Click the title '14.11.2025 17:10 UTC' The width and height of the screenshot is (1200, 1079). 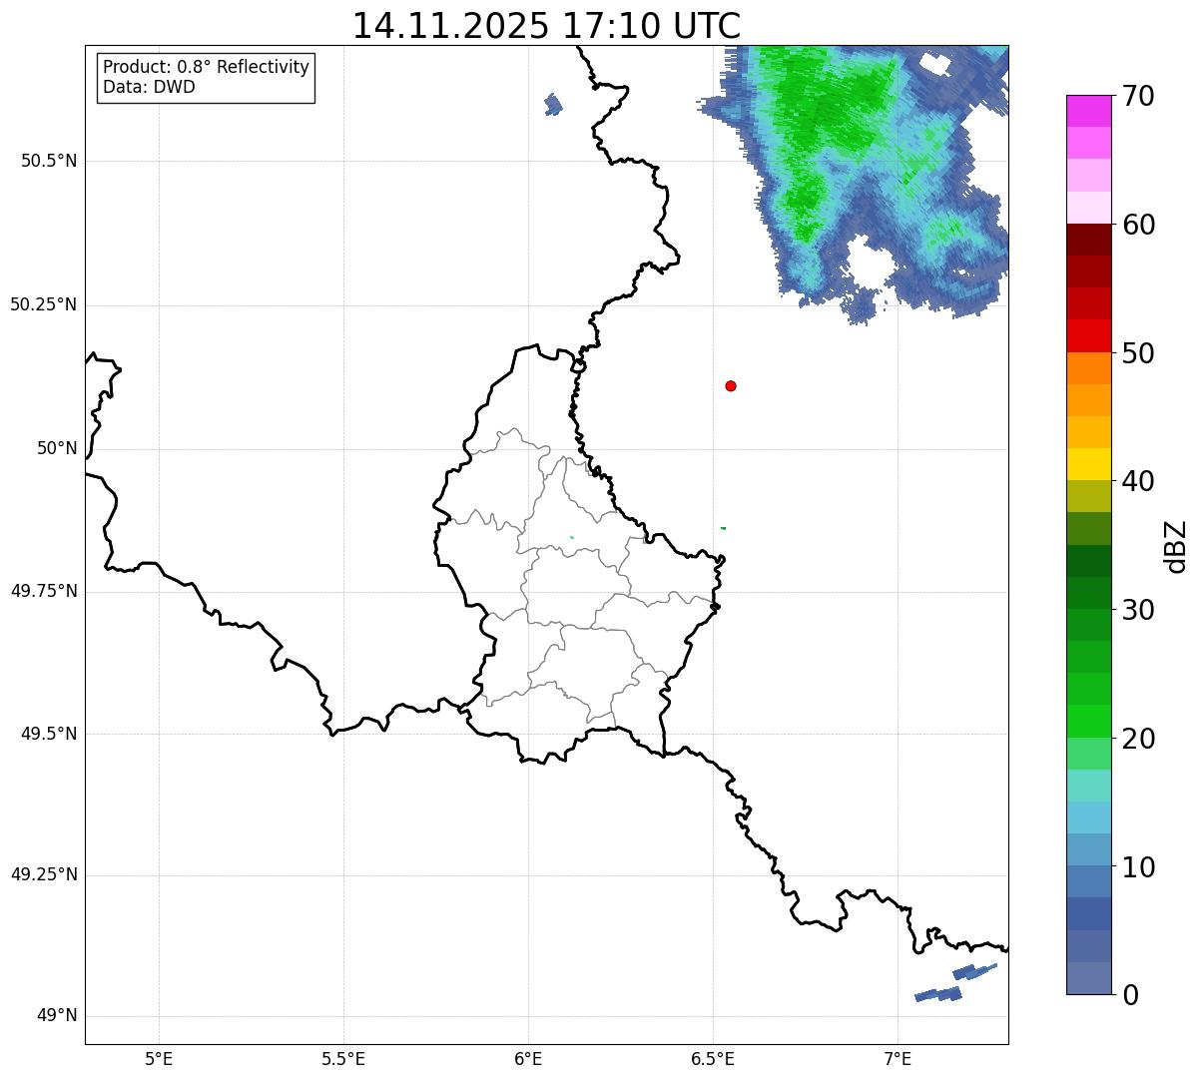546,25
